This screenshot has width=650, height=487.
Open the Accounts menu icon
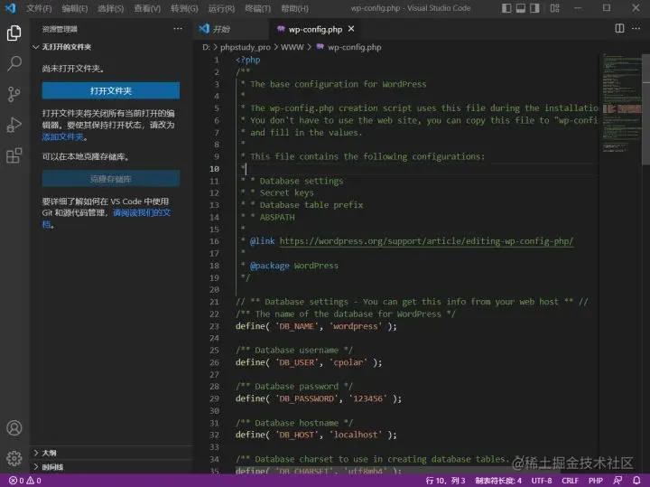click(x=14, y=427)
